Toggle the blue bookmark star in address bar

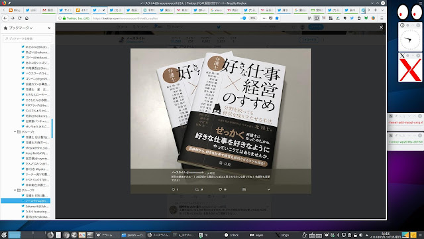click(x=277, y=18)
